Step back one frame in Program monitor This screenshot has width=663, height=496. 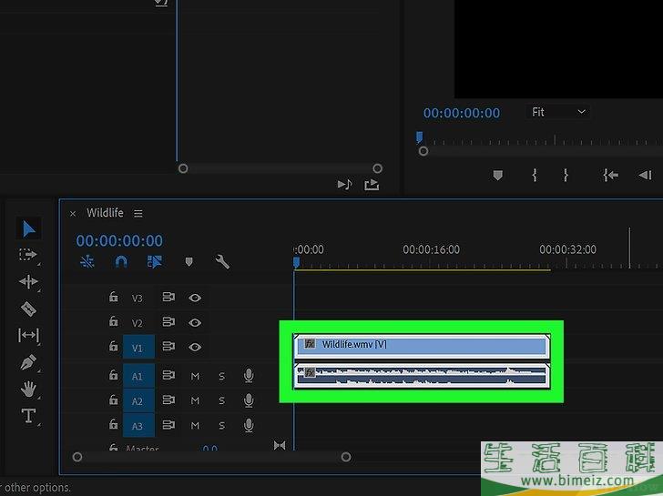(645, 175)
